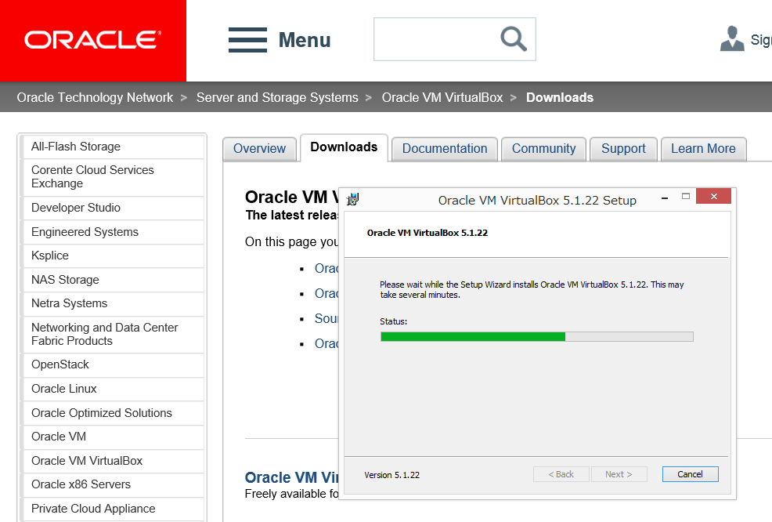772x522 pixels.
Task: Open Oracle VM VirtualBox breadcrumb link
Action: coord(442,98)
